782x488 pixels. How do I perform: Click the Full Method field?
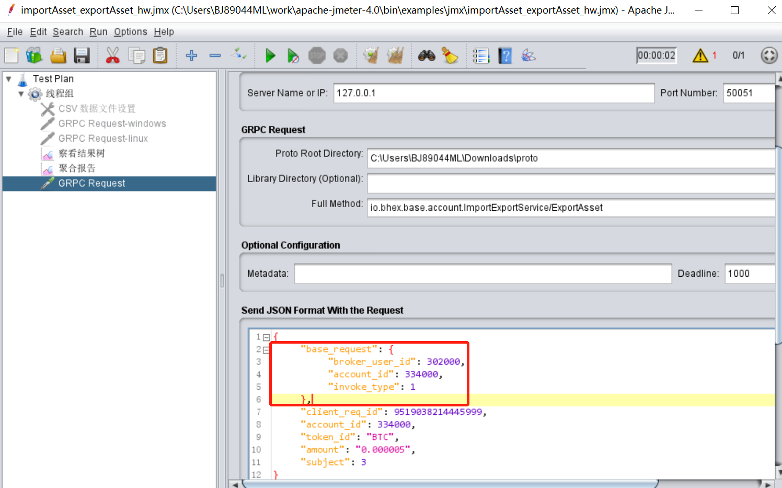pyautogui.click(x=571, y=208)
